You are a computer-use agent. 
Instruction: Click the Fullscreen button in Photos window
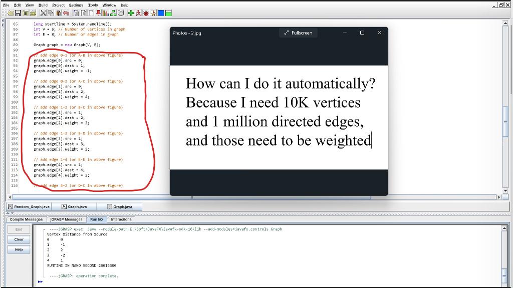pos(298,32)
